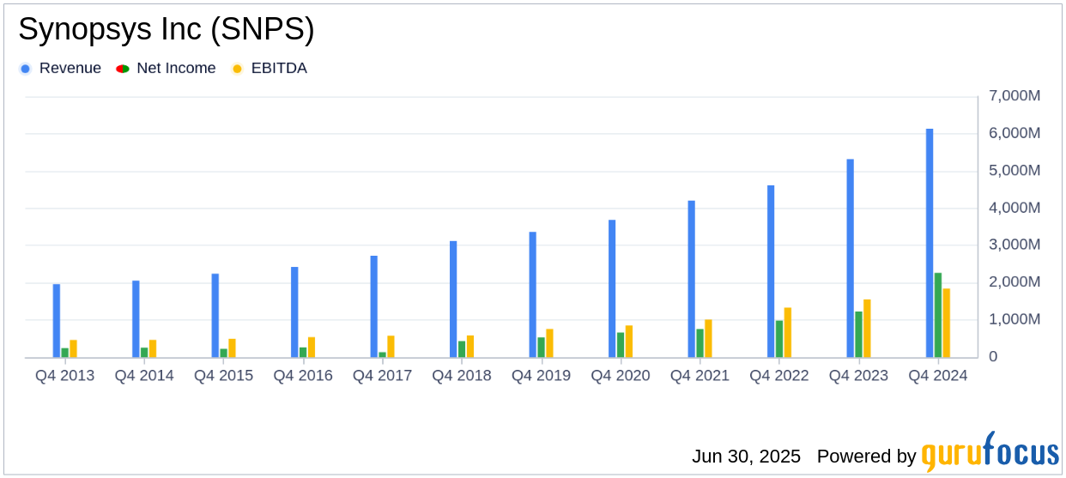This screenshot has height=478, width=1066.
Task: Click the Q4 2024 green net income bar
Action: coord(938,315)
